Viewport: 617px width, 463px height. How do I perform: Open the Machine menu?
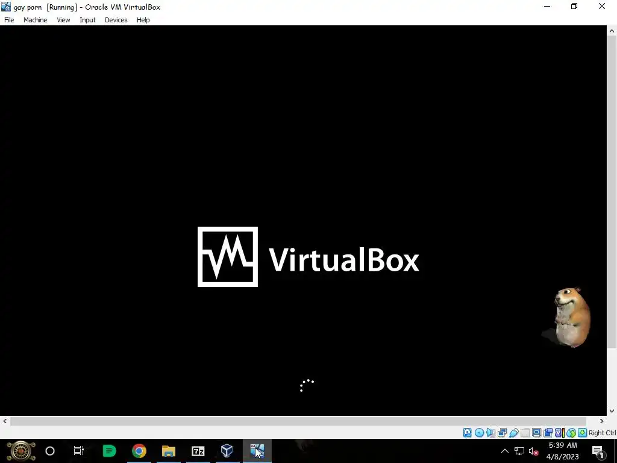(x=36, y=20)
